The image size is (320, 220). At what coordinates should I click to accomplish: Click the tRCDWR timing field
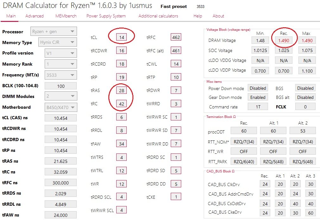[121, 51]
